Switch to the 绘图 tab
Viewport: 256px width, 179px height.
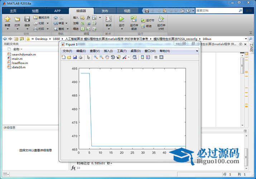(35, 11)
